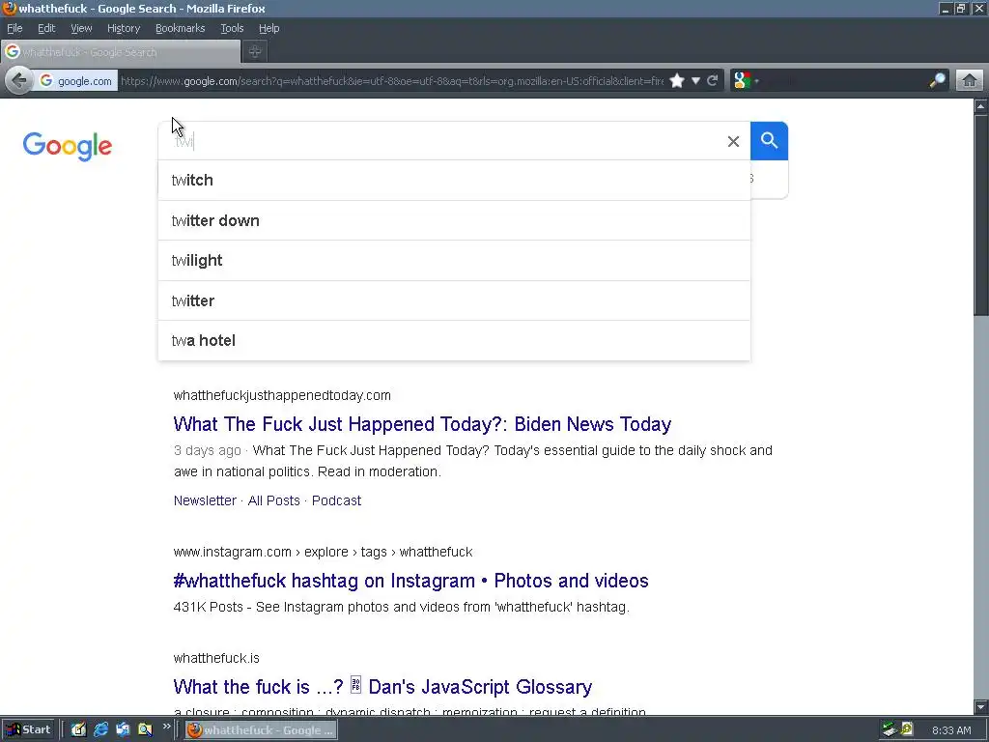Choose the 'twitter down' suggestion
This screenshot has height=742, width=989.
click(x=454, y=221)
